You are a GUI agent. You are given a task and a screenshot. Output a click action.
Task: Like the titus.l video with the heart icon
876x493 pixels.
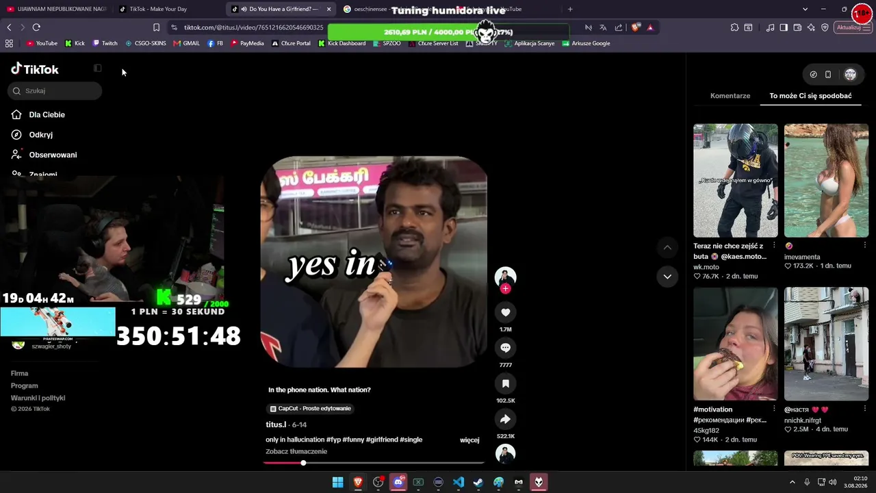(506, 312)
